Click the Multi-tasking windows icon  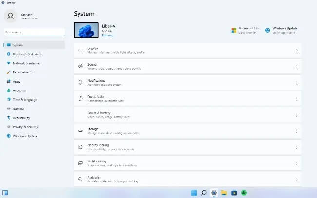pyautogui.click(x=80, y=163)
